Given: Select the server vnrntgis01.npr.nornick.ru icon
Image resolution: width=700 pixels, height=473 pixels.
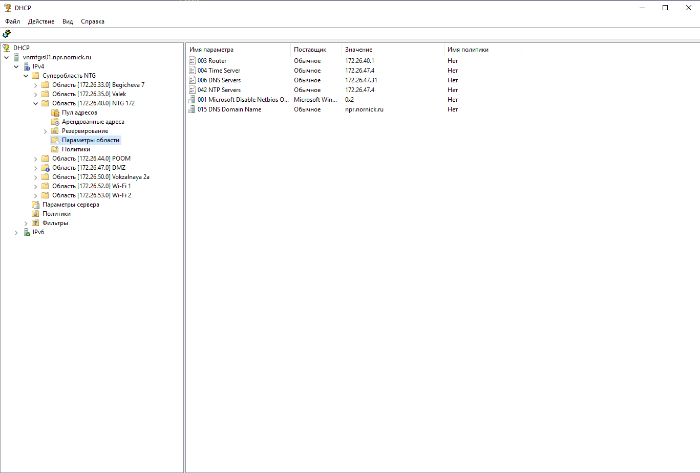Looking at the screenshot, I should pos(17,57).
